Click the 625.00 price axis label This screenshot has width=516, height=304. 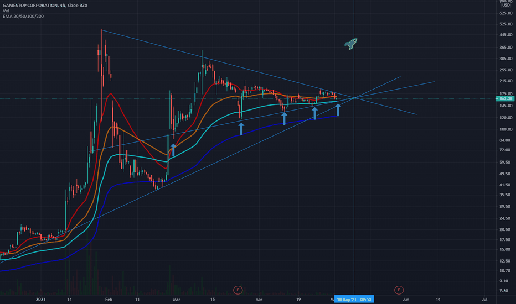click(x=506, y=13)
